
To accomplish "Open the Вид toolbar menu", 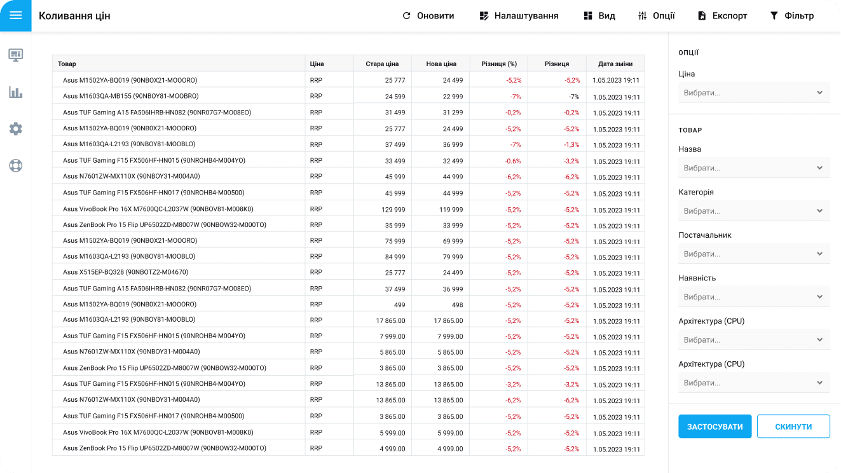I will click(599, 16).
